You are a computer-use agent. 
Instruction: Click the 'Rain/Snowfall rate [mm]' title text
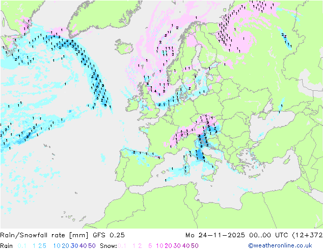click(44, 235)
